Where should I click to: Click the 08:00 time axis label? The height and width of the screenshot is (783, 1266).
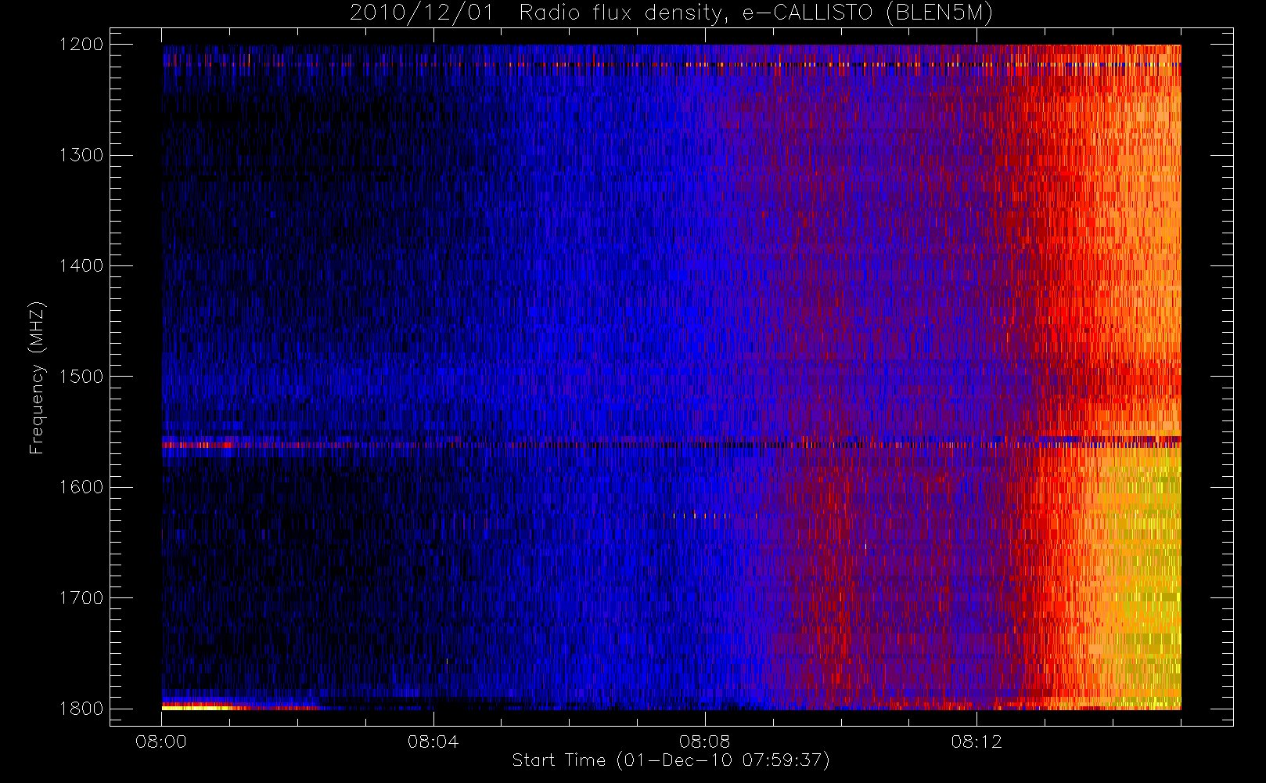tap(161, 742)
